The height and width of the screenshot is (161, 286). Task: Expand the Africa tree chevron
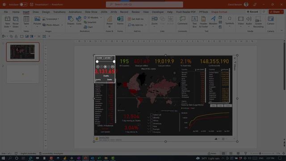coord(148,120)
